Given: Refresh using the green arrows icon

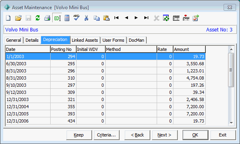Looking at the screenshot, I should pos(37,18).
